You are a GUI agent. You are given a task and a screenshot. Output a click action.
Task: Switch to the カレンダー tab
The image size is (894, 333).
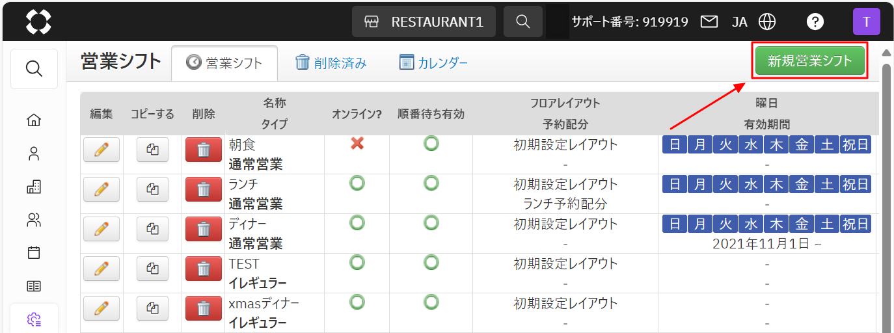tap(433, 63)
